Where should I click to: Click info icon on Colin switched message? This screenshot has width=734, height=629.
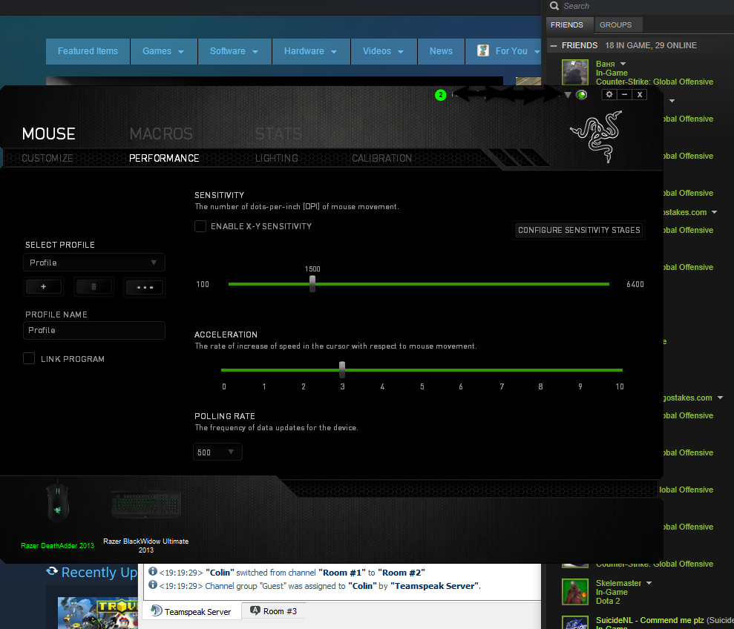click(x=153, y=571)
